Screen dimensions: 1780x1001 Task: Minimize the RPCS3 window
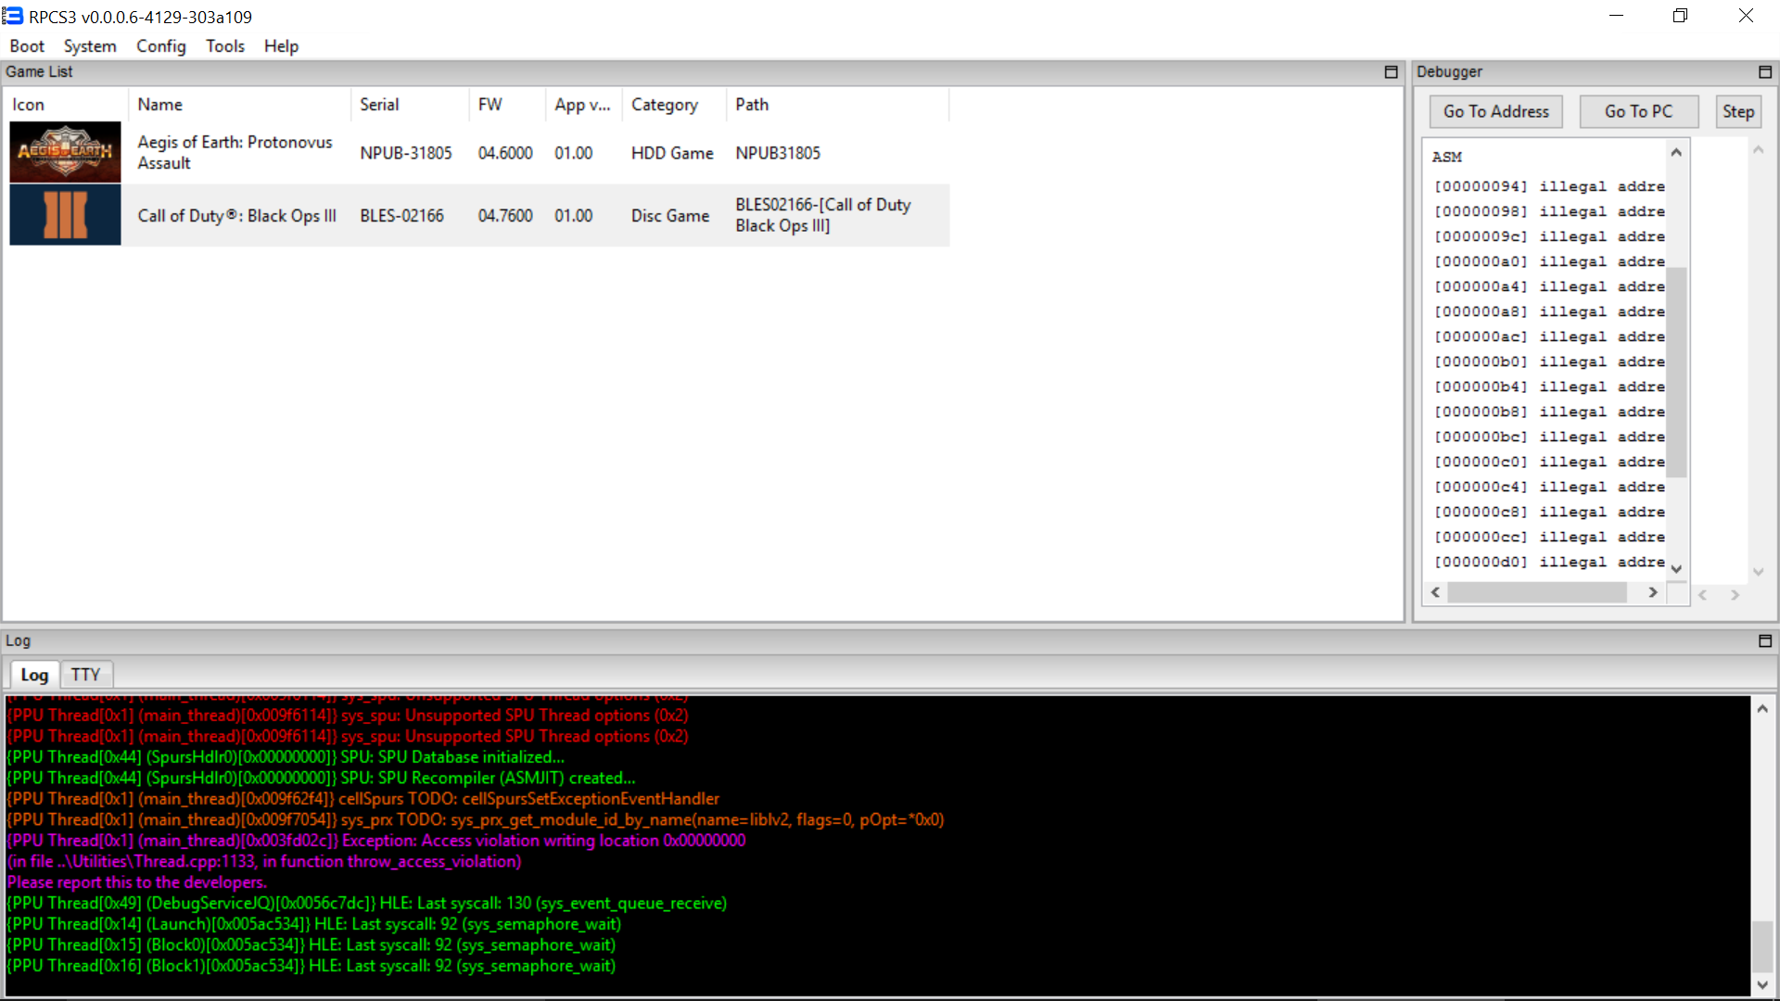pos(1616,16)
